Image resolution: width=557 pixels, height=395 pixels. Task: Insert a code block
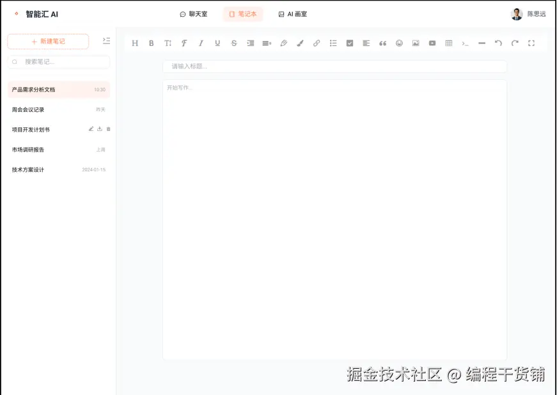pyautogui.click(x=466, y=43)
